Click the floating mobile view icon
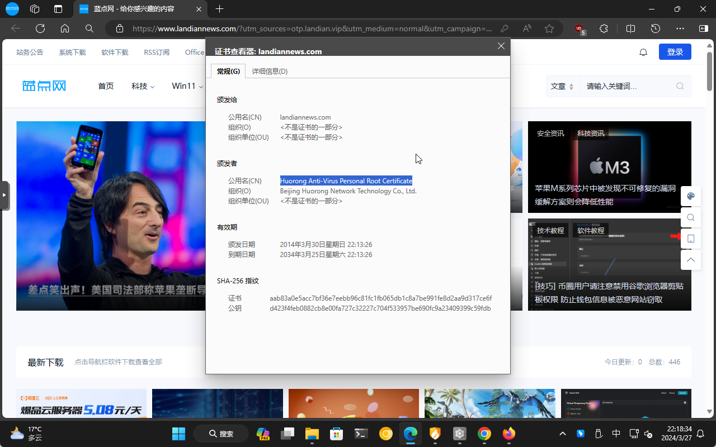The image size is (716, 447). pyautogui.click(x=691, y=239)
